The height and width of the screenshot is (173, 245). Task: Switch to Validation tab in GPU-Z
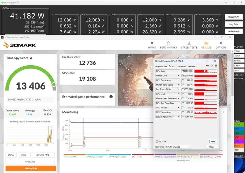click(x=191, y=67)
